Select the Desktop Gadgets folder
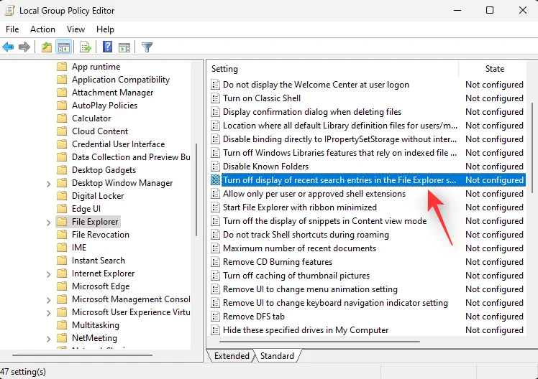This screenshot has height=379, width=538. (104, 170)
